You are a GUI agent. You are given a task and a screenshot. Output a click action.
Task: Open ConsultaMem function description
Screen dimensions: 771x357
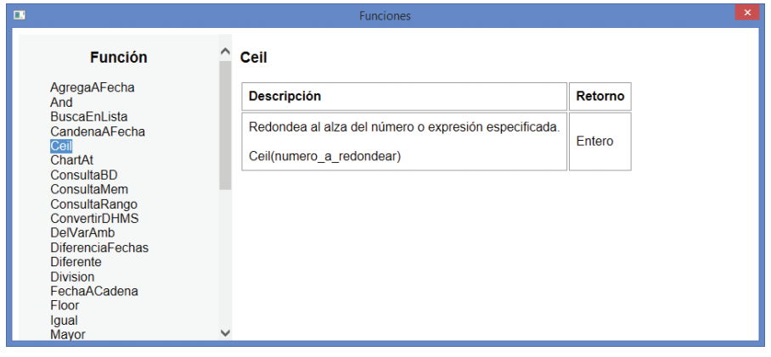[x=89, y=189]
